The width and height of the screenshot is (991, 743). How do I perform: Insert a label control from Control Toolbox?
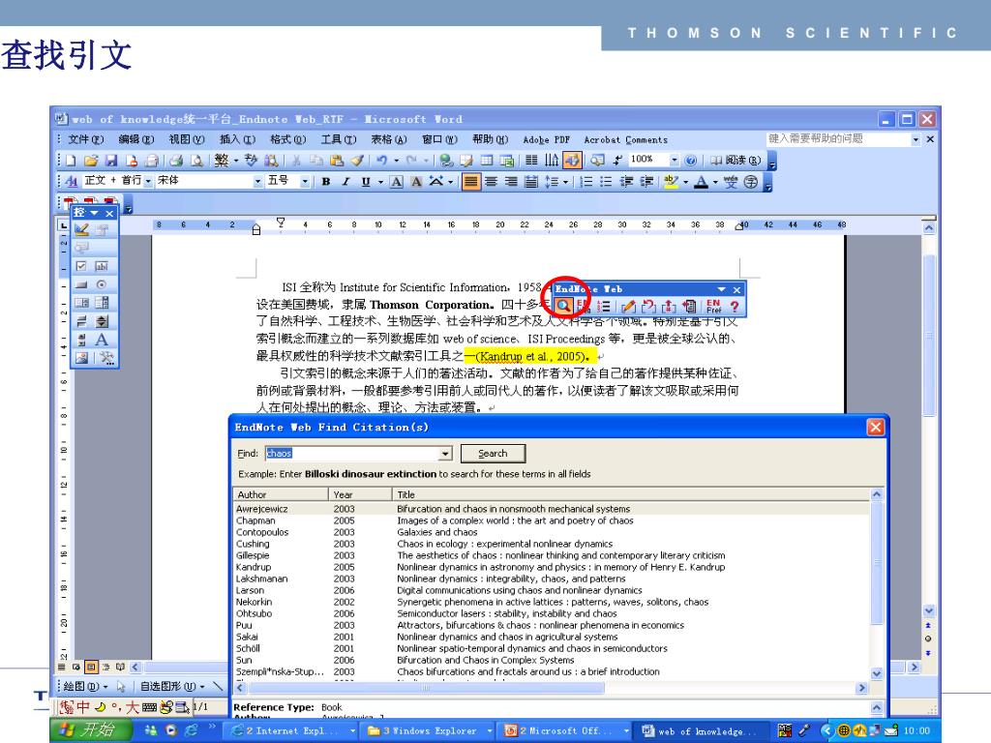coord(102,340)
